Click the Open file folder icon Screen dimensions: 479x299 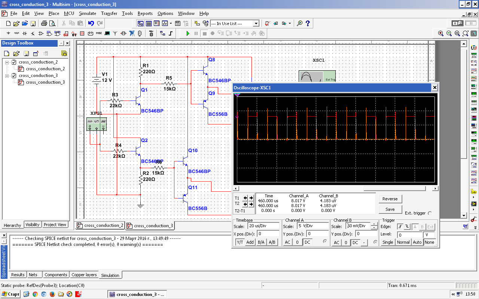pyautogui.click(x=16, y=23)
